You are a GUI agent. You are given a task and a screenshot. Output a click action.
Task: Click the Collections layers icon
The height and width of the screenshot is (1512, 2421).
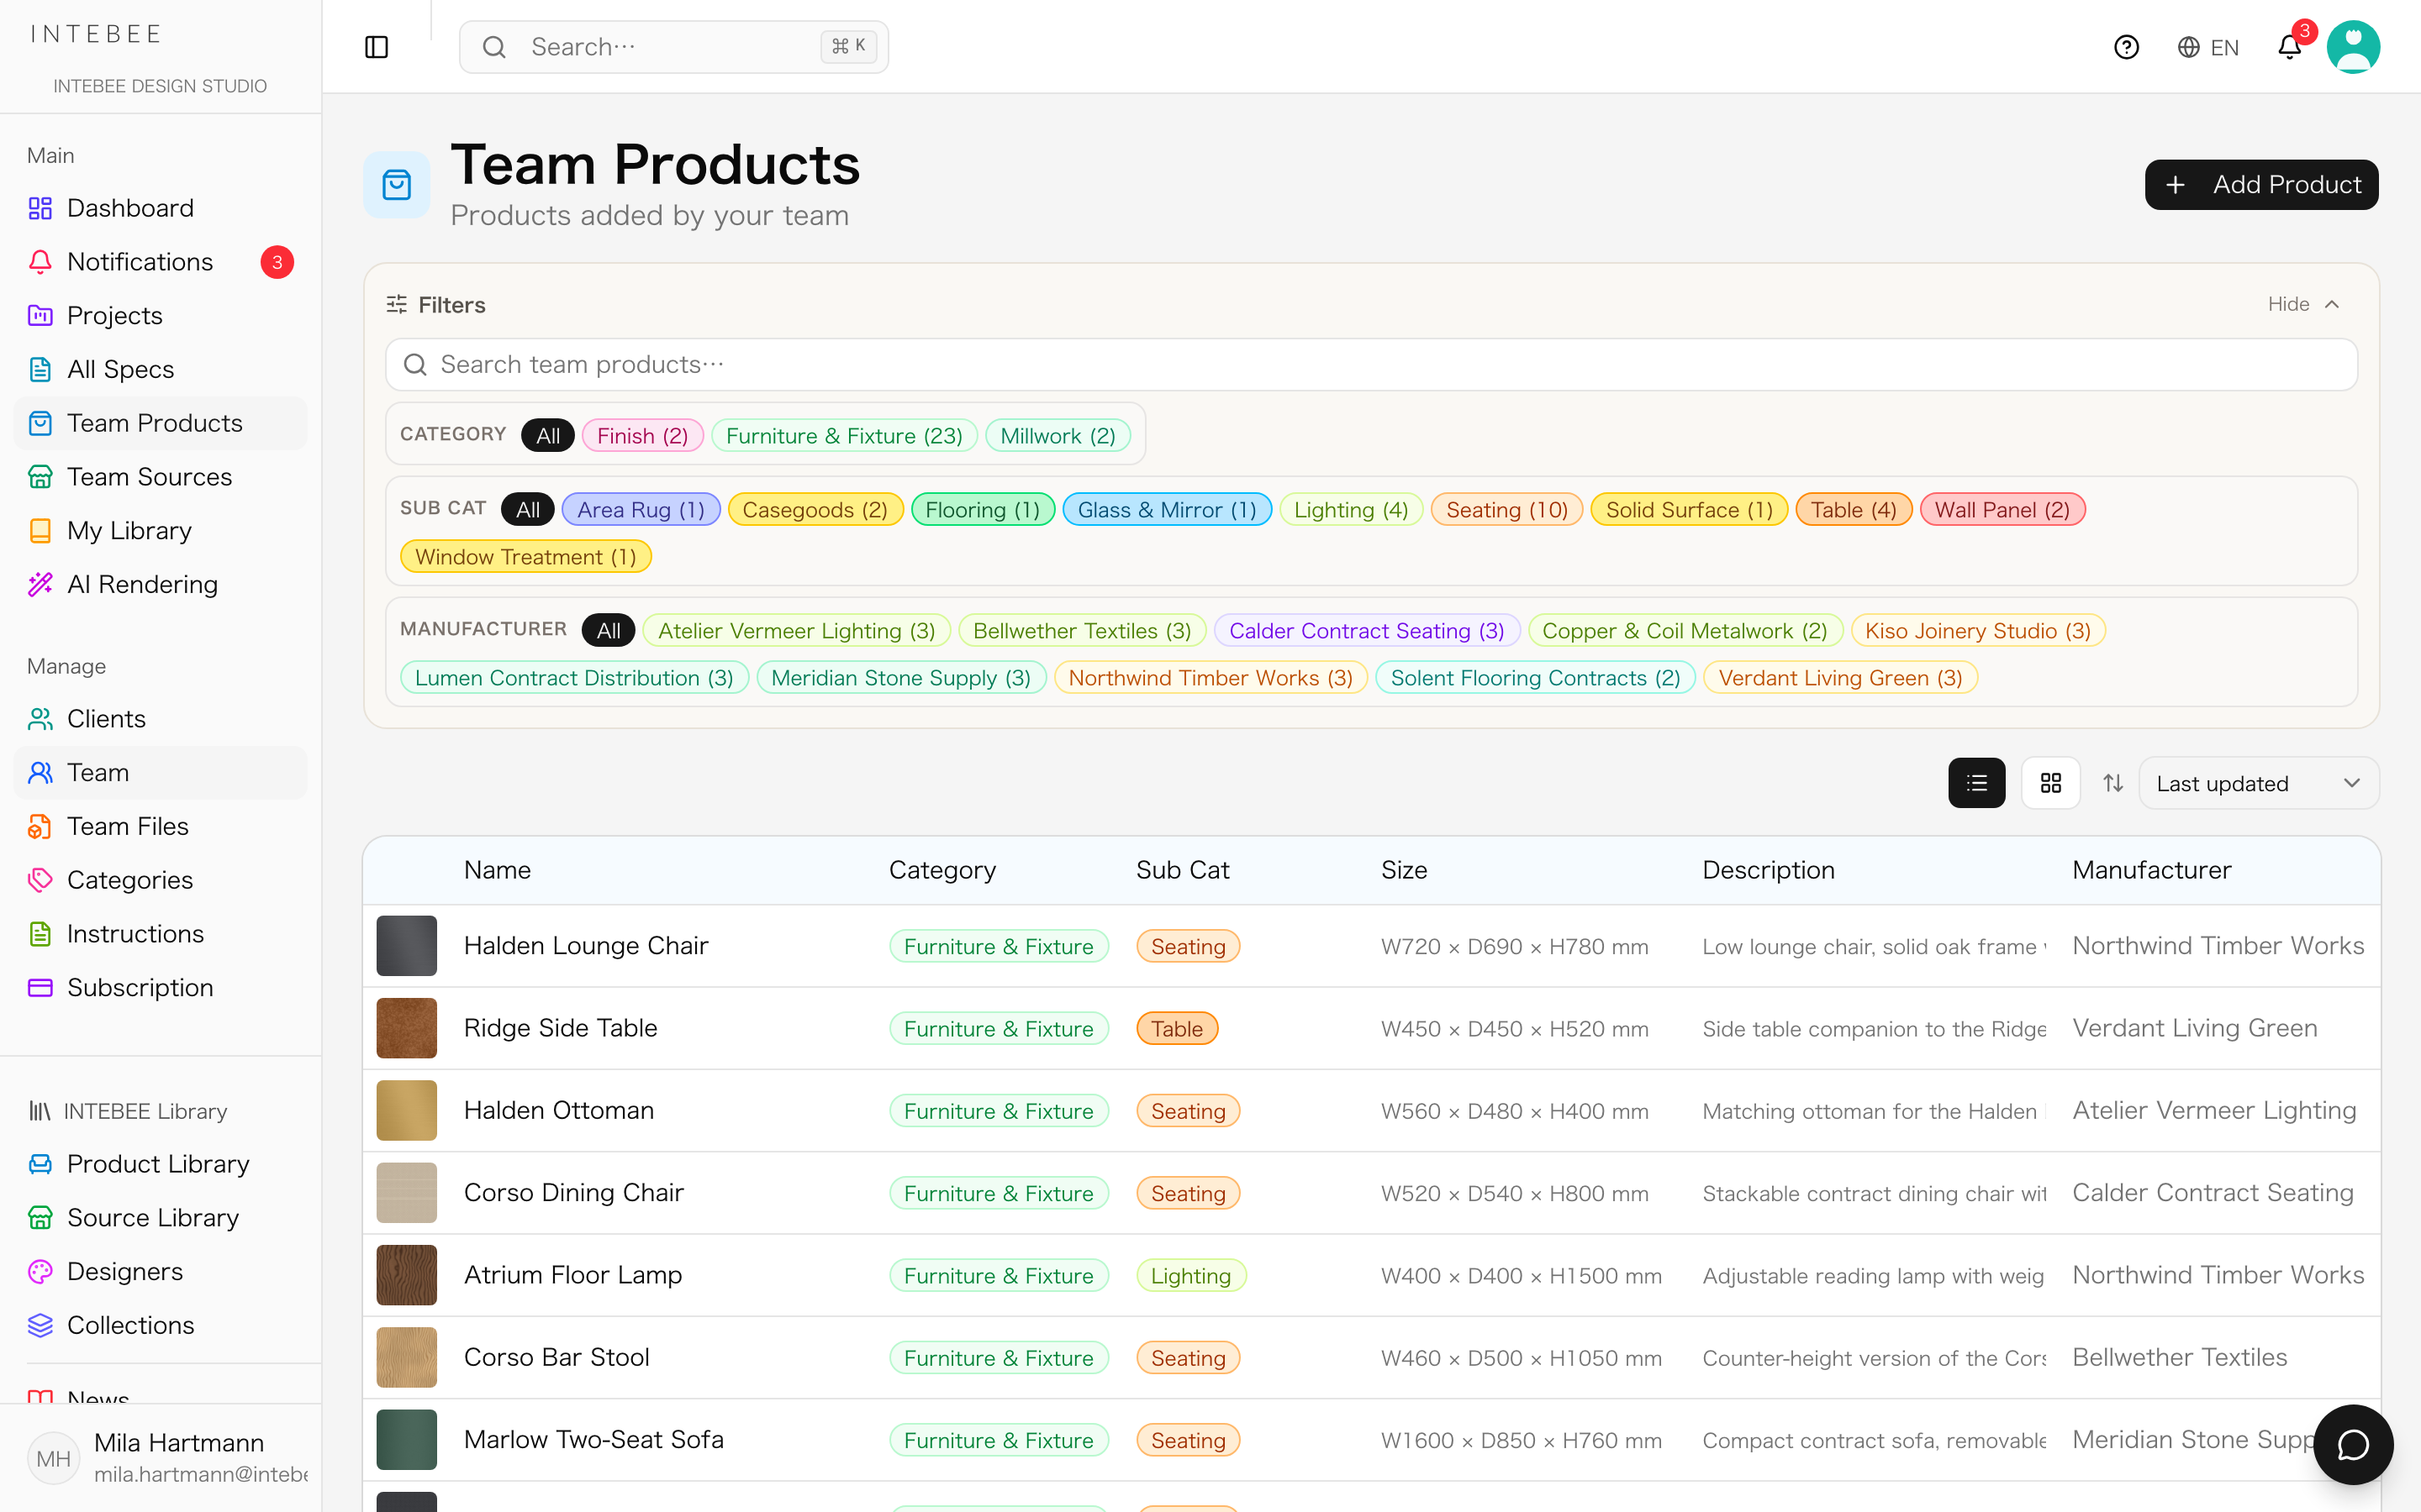click(40, 1325)
